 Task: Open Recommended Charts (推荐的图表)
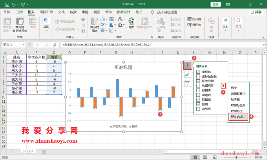tap(95, 25)
